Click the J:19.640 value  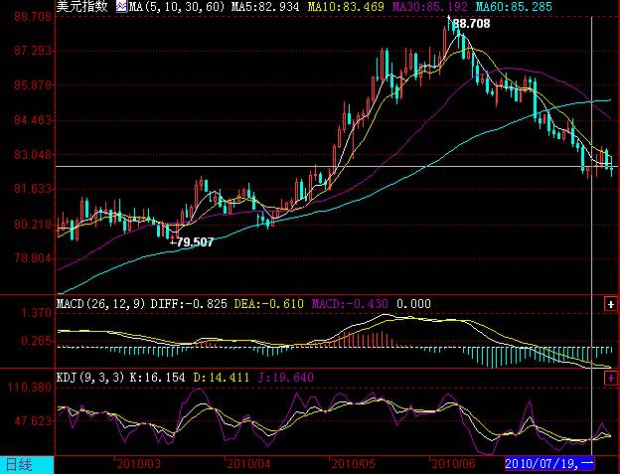click(x=286, y=378)
